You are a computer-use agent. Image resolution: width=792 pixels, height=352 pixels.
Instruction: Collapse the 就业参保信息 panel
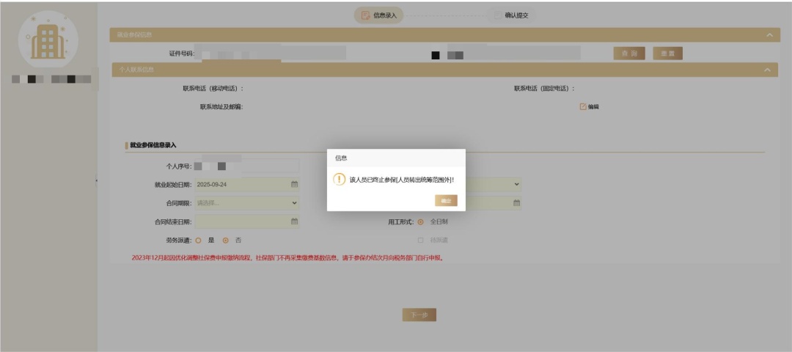pyautogui.click(x=769, y=35)
